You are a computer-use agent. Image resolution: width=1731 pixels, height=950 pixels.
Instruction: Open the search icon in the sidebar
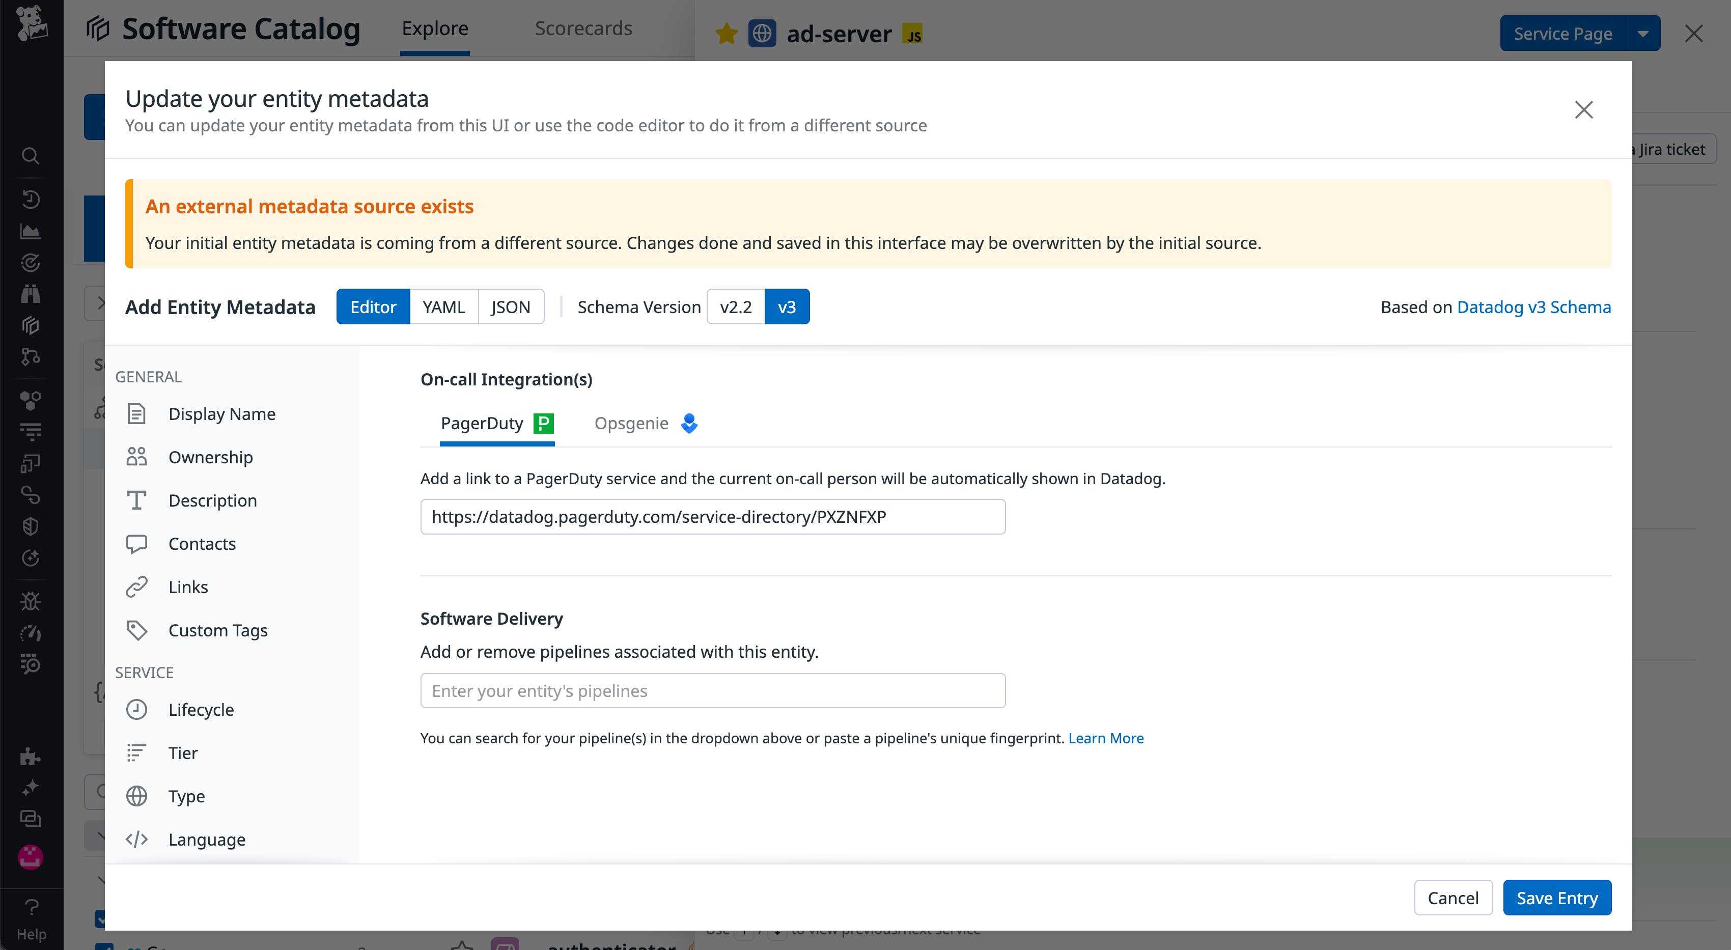coord(31,156)
